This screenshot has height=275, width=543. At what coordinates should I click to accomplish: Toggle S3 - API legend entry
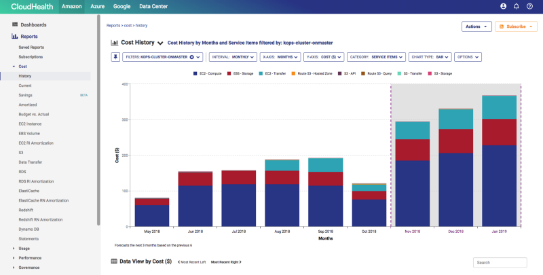point(347,74)
